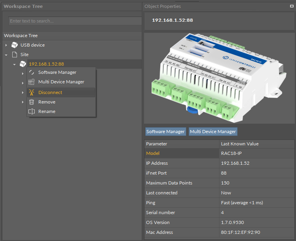Image resolution: width=296 pixels, height=241 pixels.
Task: Click the workspace tree search field
Action: [x=75, y=21]
